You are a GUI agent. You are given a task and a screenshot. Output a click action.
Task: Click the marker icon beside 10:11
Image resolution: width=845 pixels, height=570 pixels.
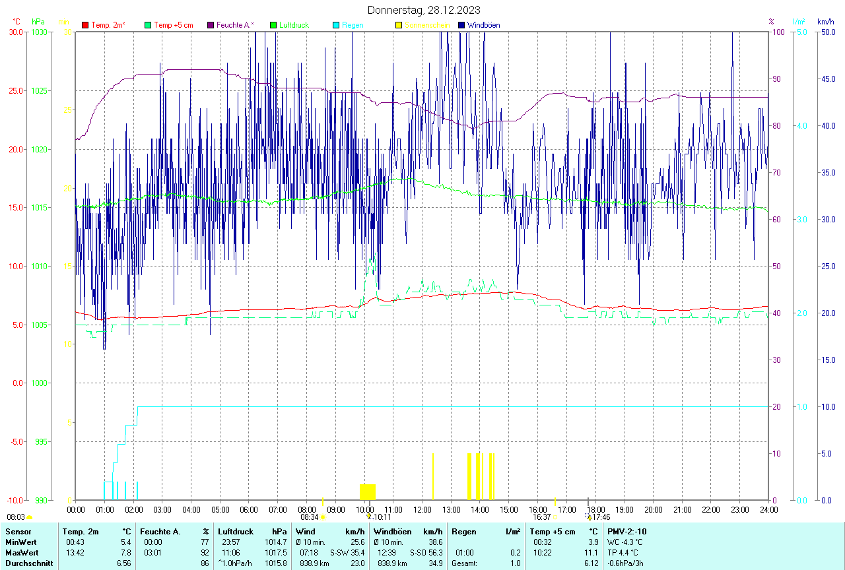pyautogui.click(x=369, y=517)
